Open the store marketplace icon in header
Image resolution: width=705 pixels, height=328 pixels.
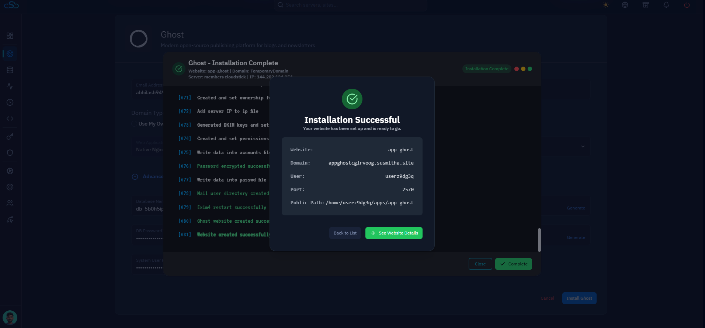[x=646, y=5]
